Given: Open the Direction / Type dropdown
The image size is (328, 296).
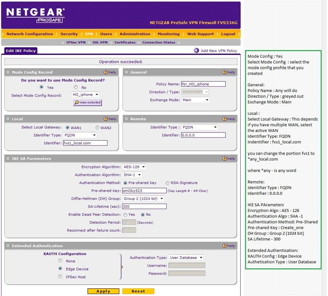Looking at the screenshot, I should [x=195, y=92].
